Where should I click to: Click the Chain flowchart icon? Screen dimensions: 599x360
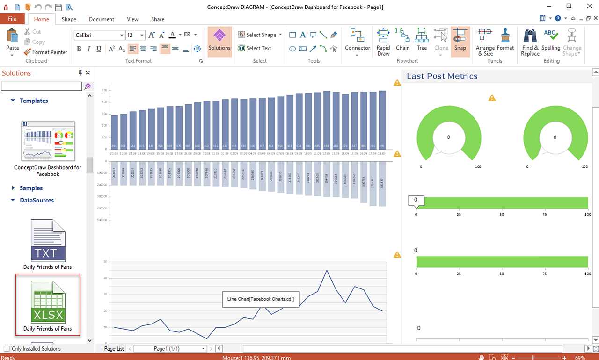[402, 40]
